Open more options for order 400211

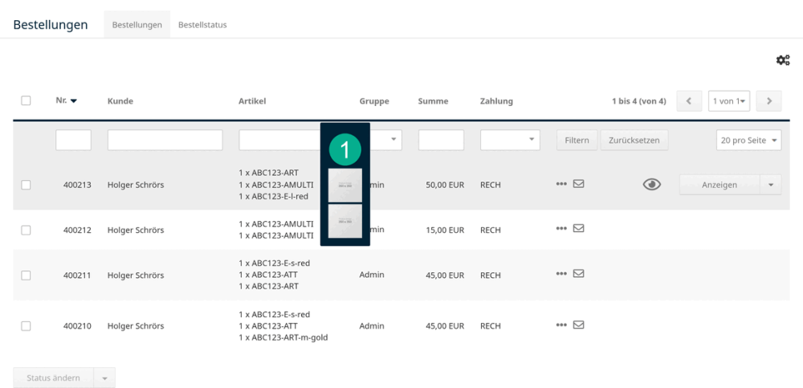[561, 274]
